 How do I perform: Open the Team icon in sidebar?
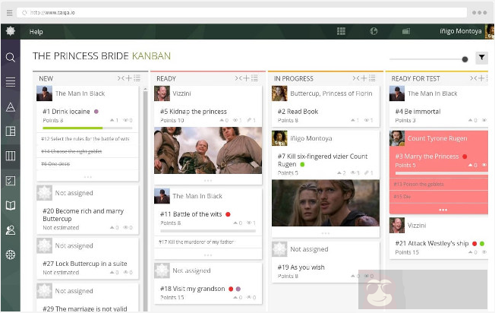[11, 229]
